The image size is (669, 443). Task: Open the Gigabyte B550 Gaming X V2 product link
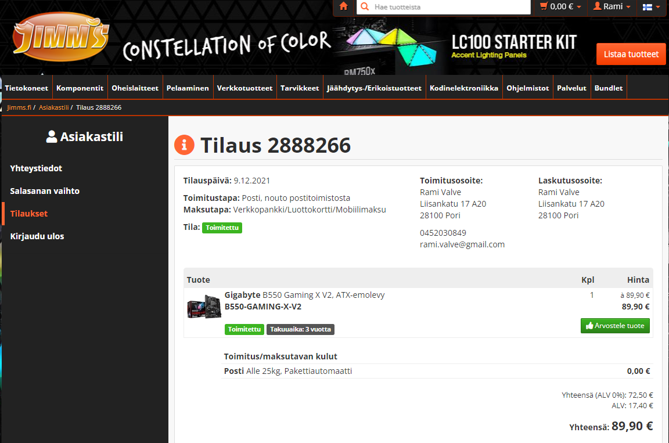[305, 295]
